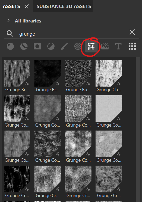Image resolution: width=142 pixels, height=202 pixels.
Task: Filter assets by Smart masks icon
Action: coord(37,46)
